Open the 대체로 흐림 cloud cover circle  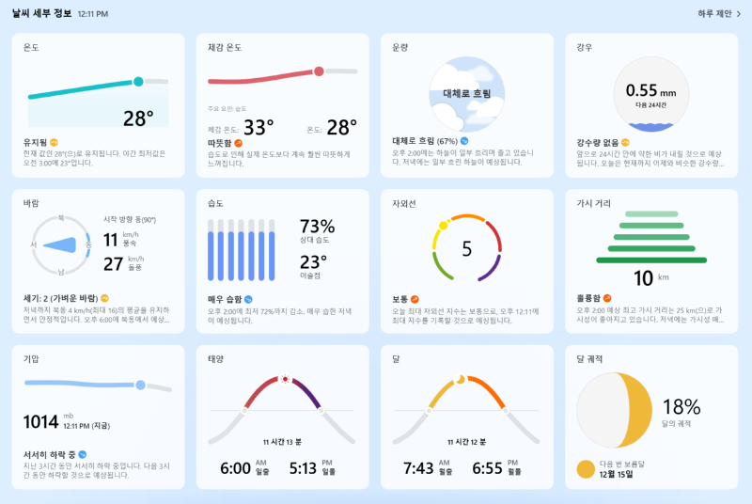[466, 94]
